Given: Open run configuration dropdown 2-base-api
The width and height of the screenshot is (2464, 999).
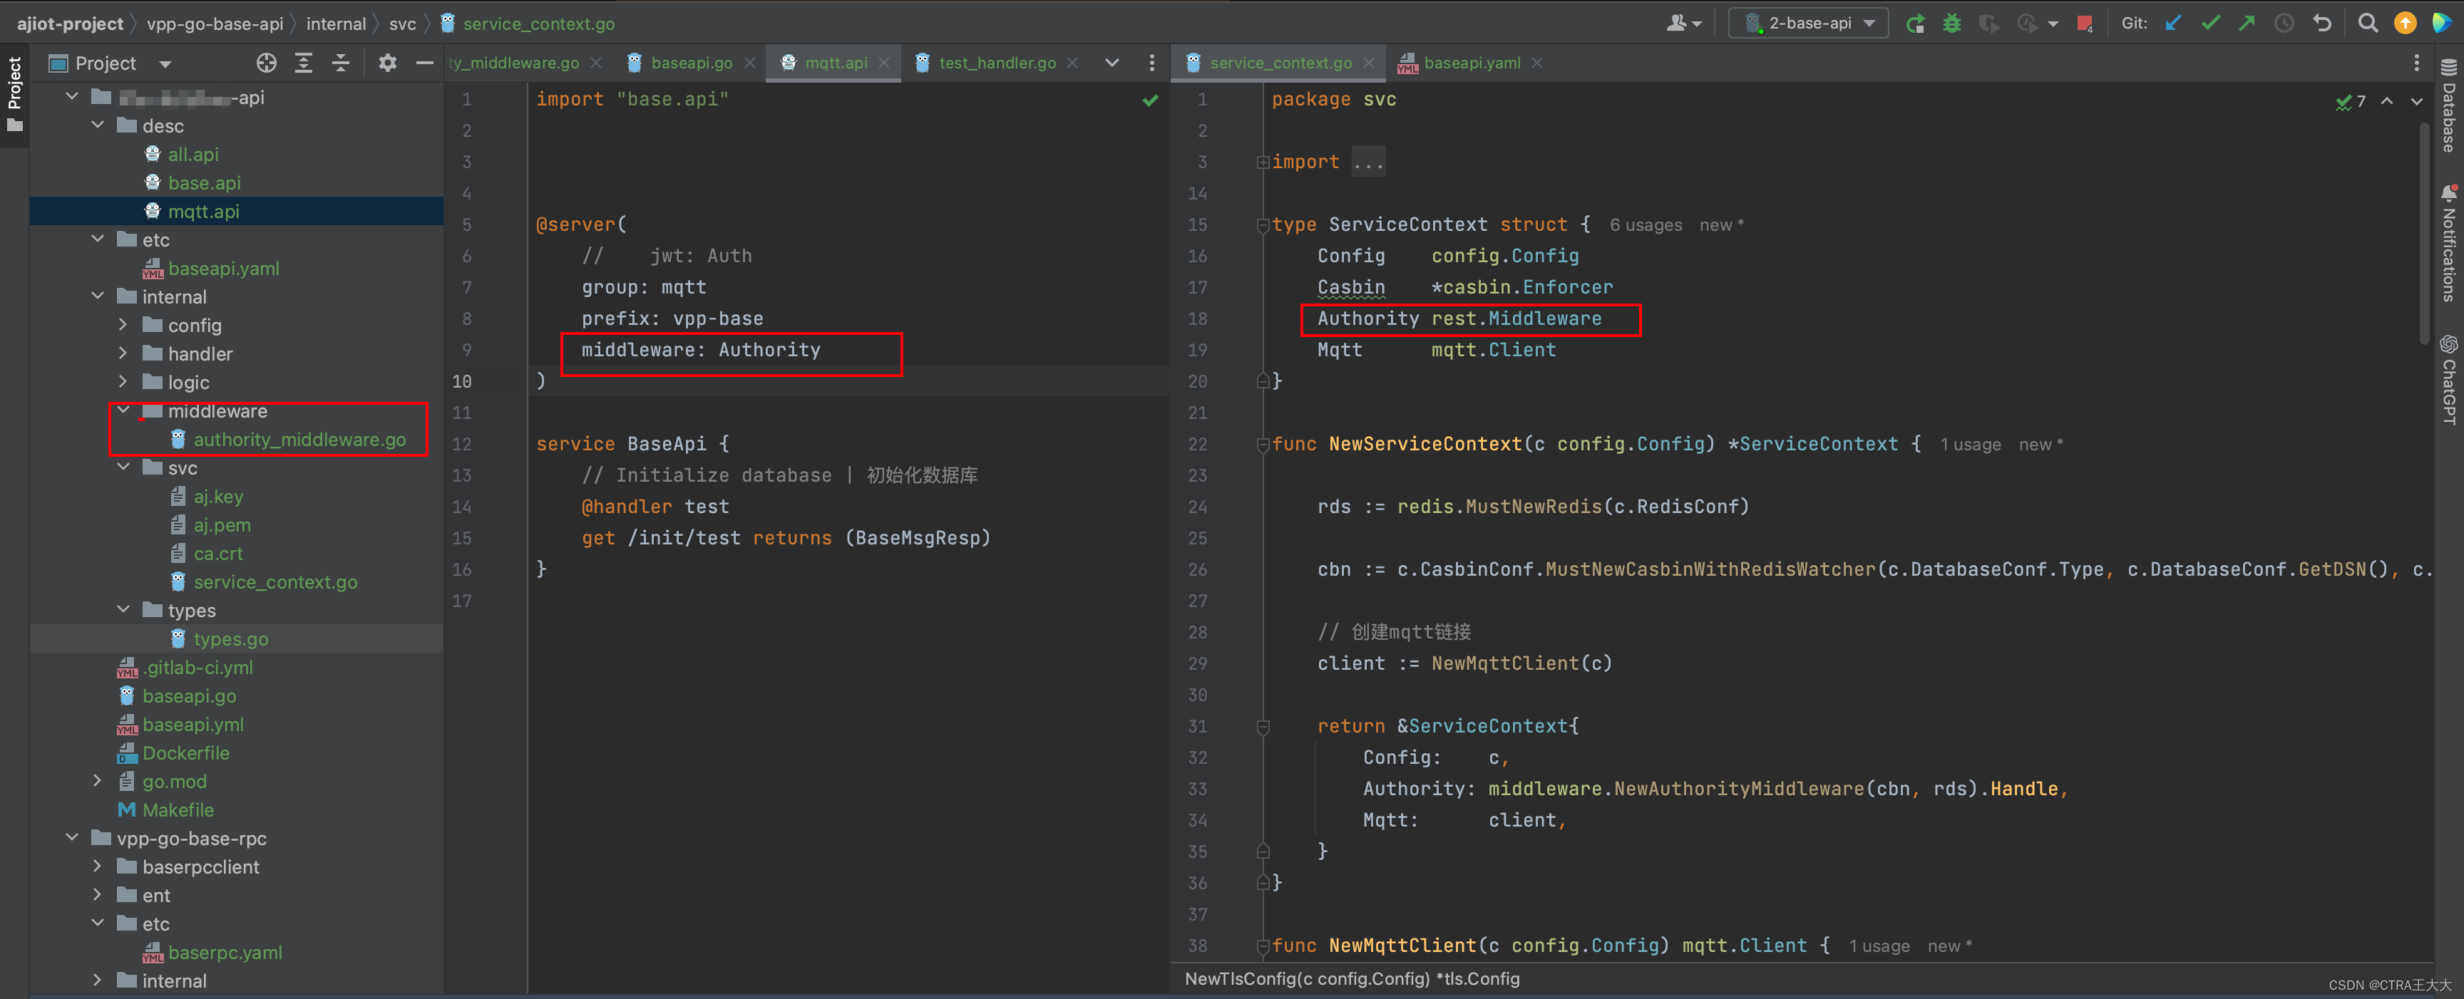Looking at the screenshot, I should pos(1808,24).
